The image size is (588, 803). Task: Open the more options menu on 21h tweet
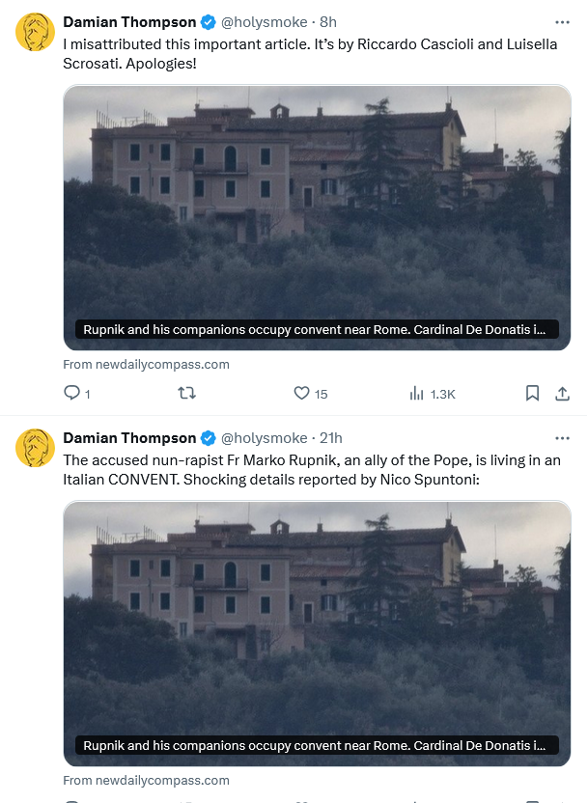pos(562,438)
